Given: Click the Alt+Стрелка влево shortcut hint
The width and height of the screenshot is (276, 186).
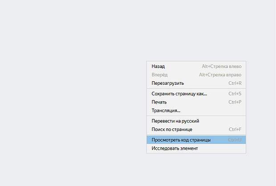Looking at the screenshot, I should [221, 66].
